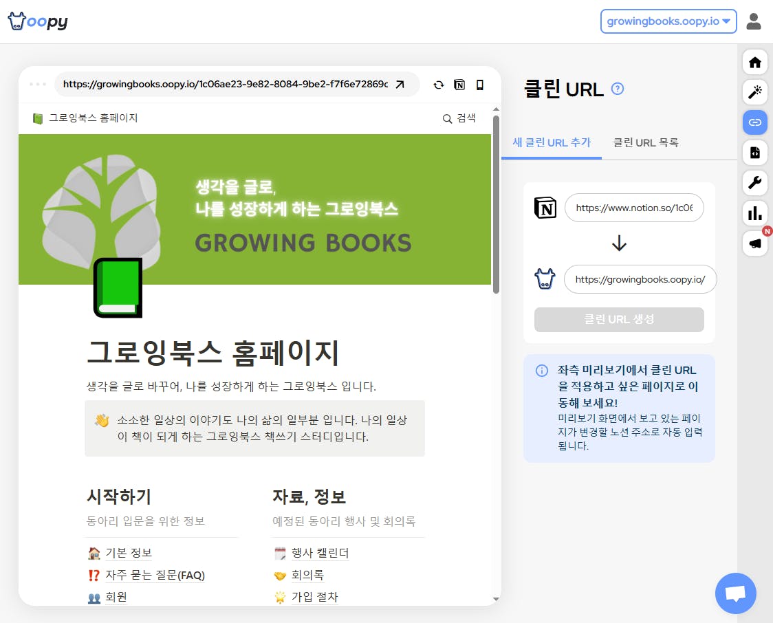Expand the three-dot menu in the preview bar

point(38,84)
